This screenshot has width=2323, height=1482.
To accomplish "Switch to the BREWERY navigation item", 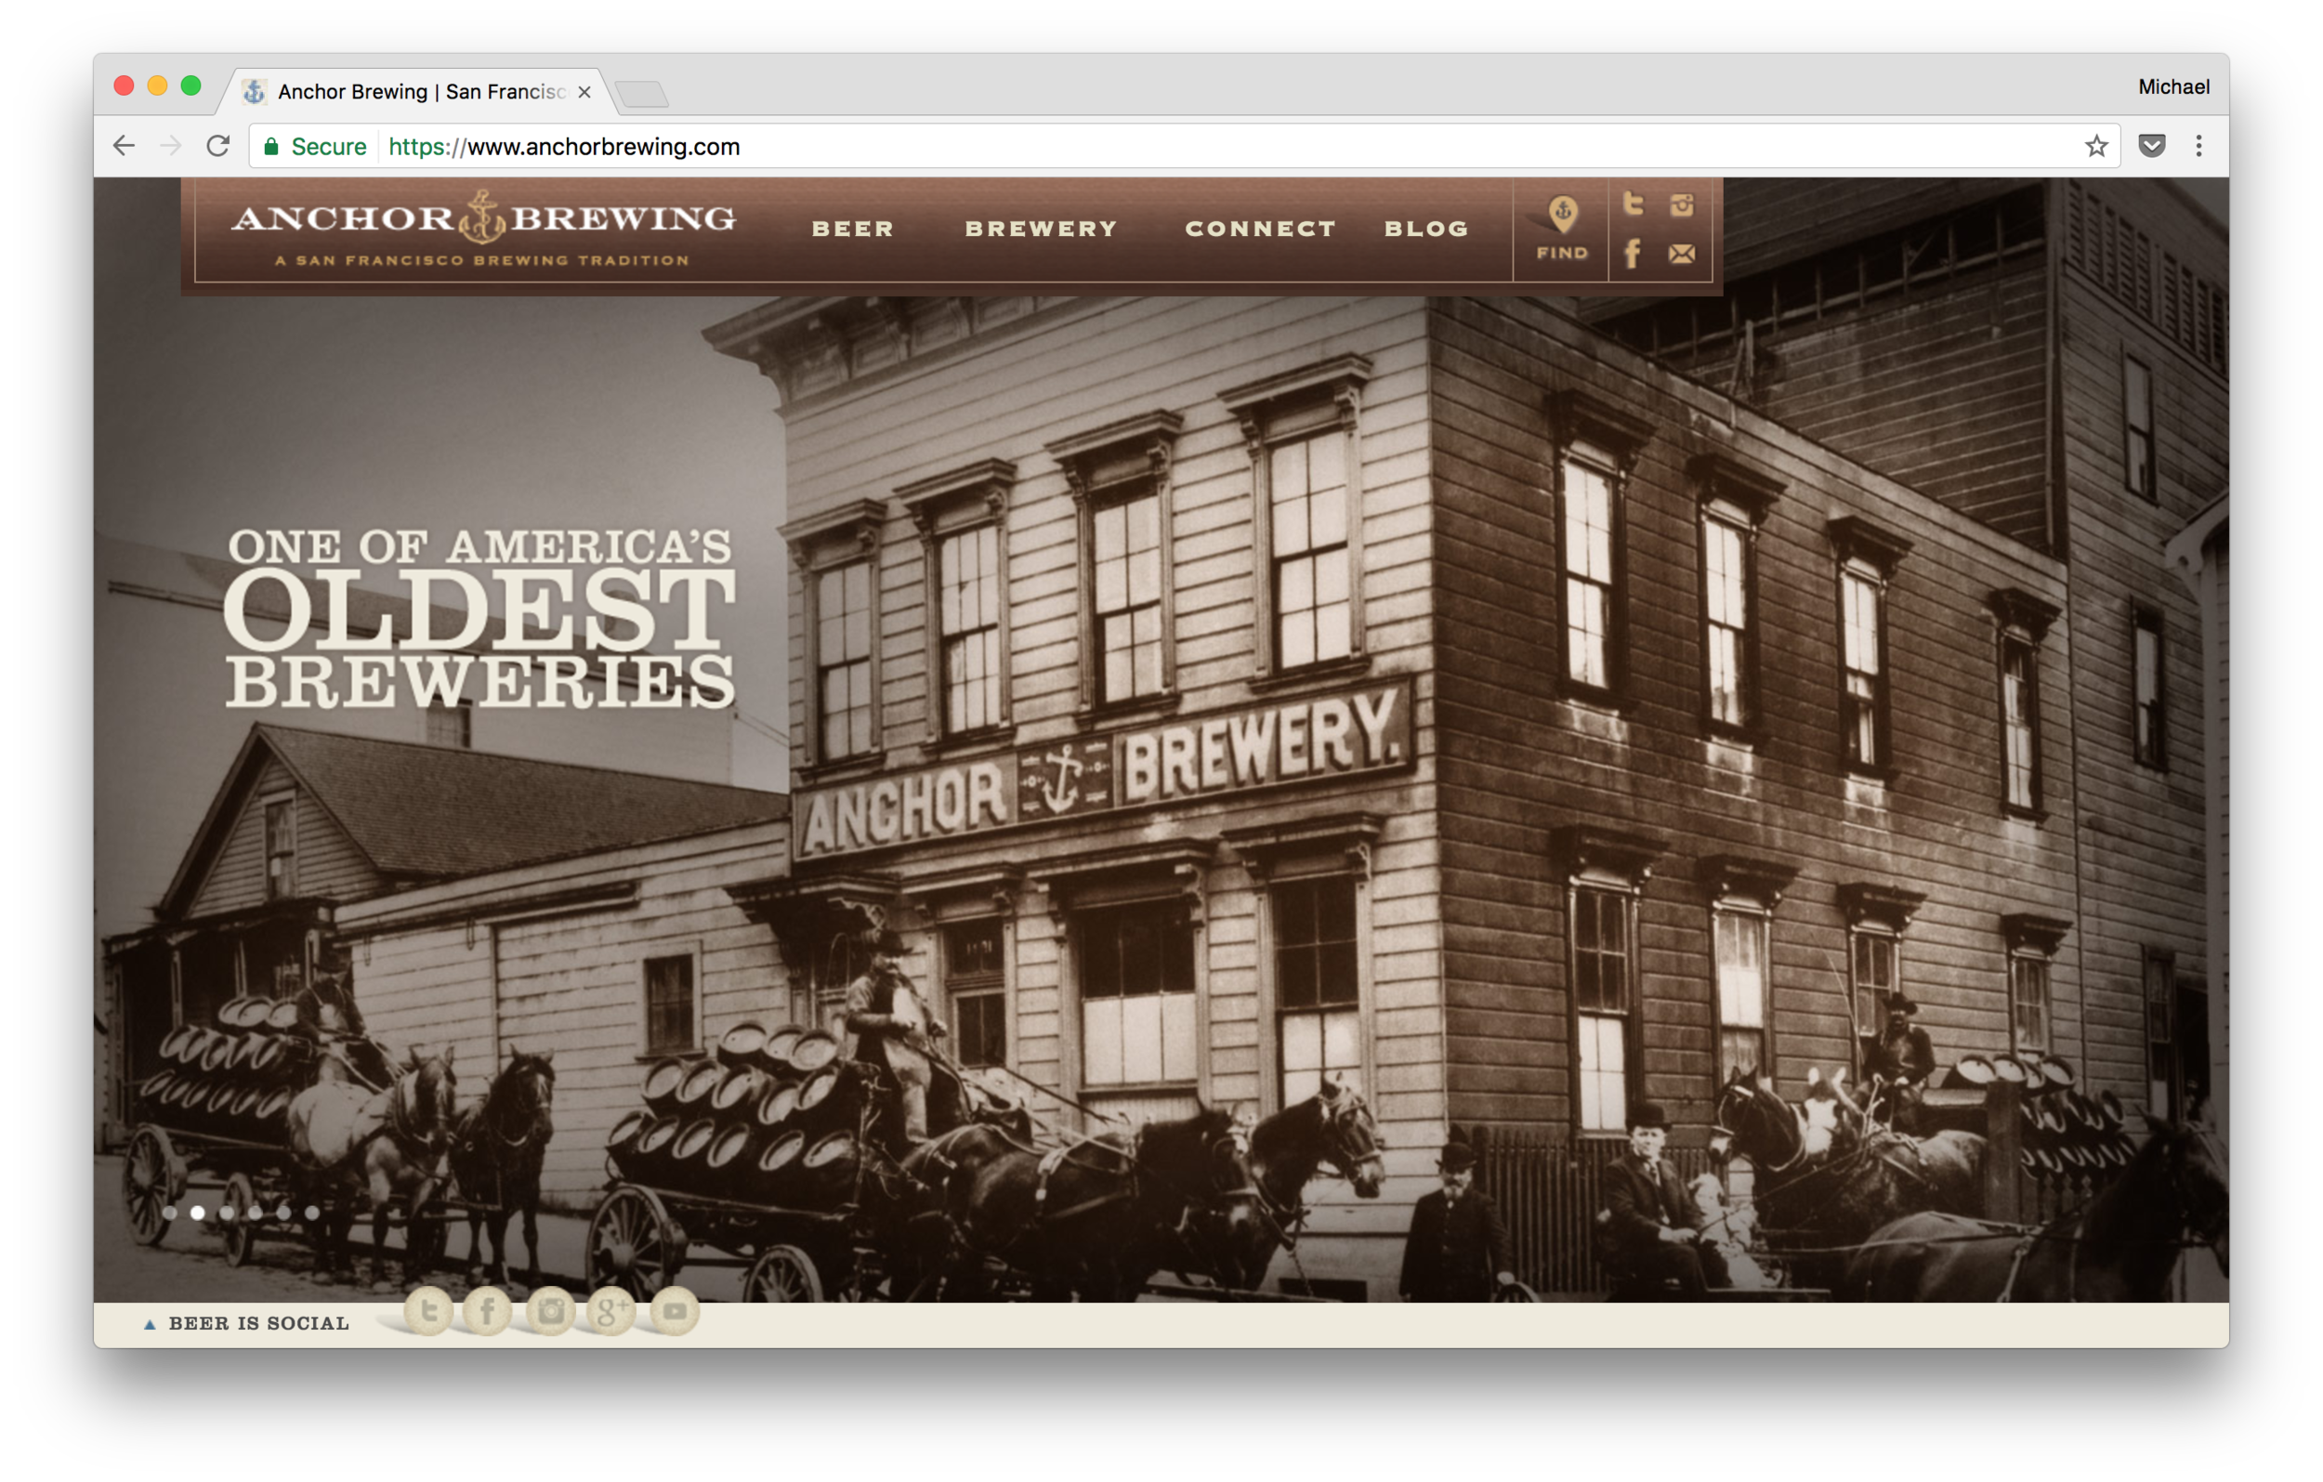I will 1042,229.
